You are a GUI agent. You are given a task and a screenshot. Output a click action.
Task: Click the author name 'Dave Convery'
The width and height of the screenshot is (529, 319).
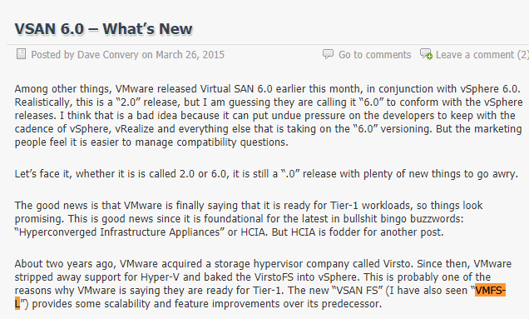tap(108, 55)
